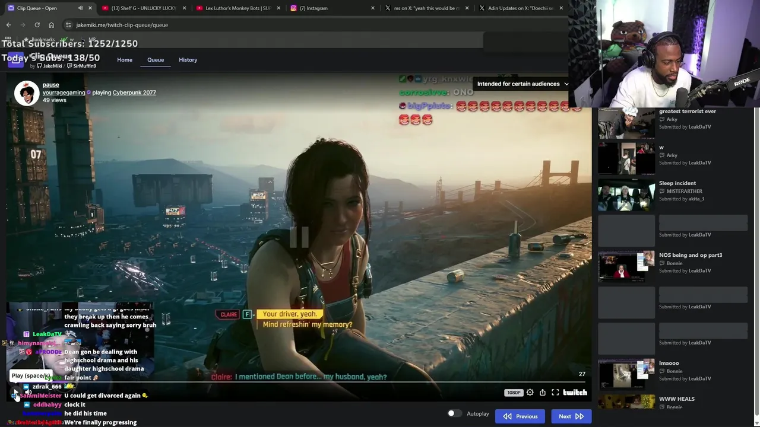Open site information icon in address bar
The image size is (760, 427).
click(68, 25)
